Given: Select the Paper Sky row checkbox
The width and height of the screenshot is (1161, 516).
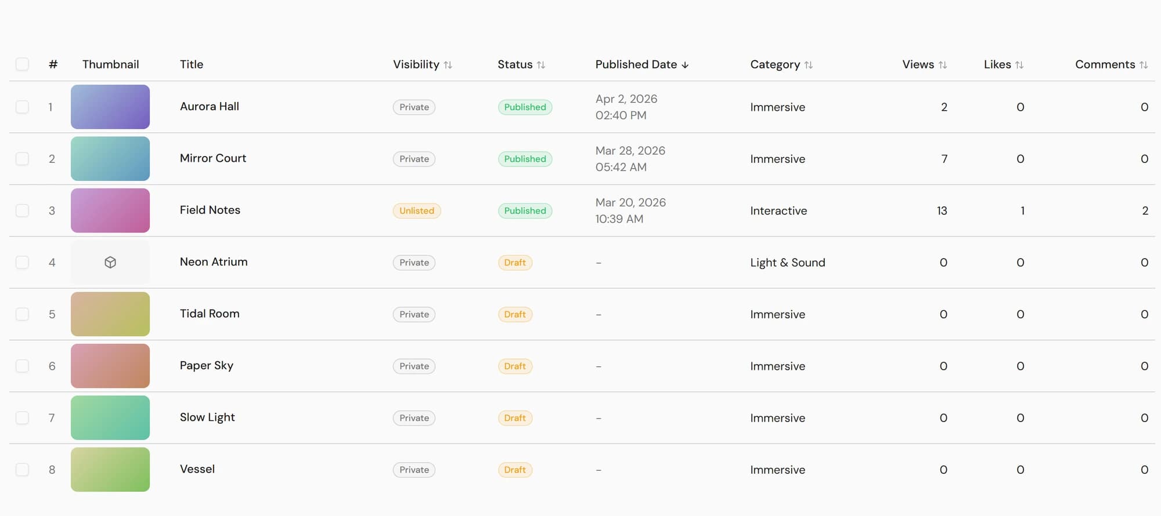Looking at the screenshot, I should [22, 366].
